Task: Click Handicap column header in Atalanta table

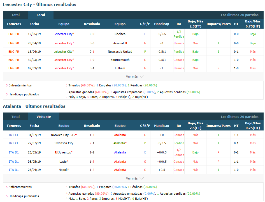Action: (x=162, y=126)
